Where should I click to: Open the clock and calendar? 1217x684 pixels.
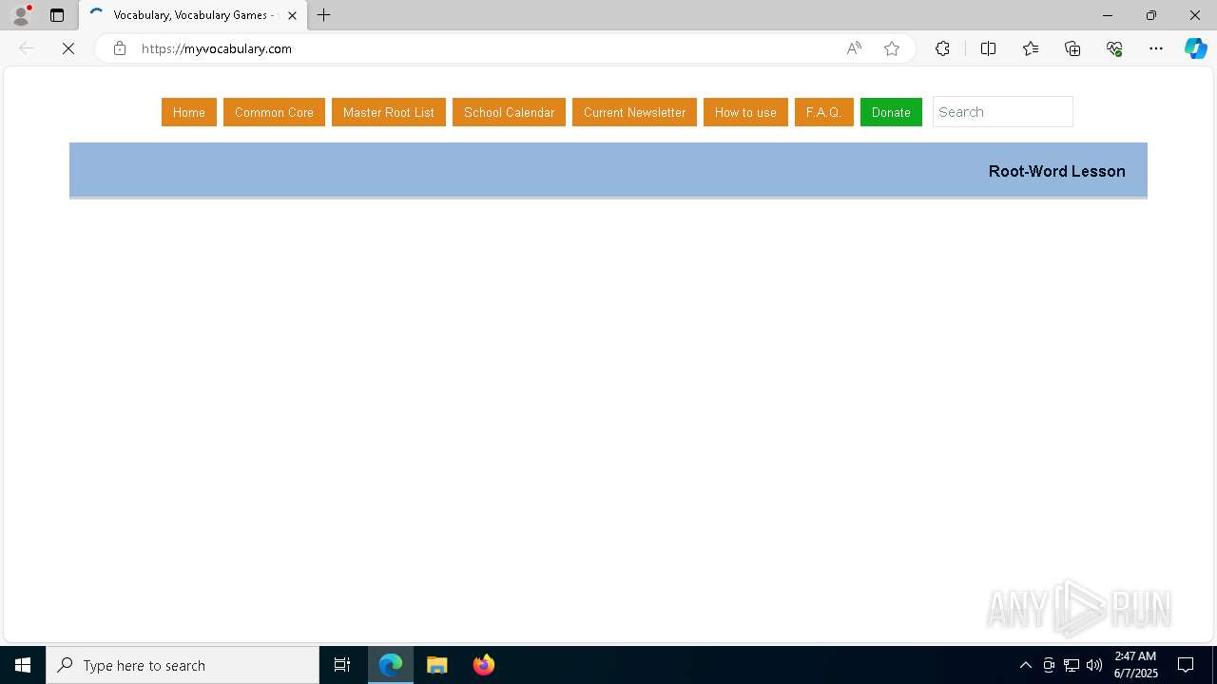pyautogui.click(x=1135, y=665)
